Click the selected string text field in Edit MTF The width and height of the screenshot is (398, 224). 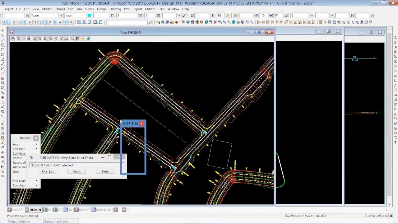pos(76,165)
